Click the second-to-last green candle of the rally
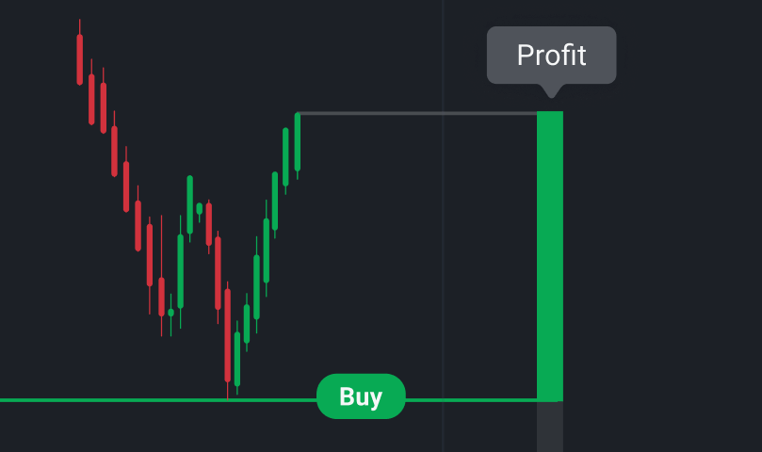Image resolution: width=762 pixels, height=452 pixels. [x=285, y=156]
